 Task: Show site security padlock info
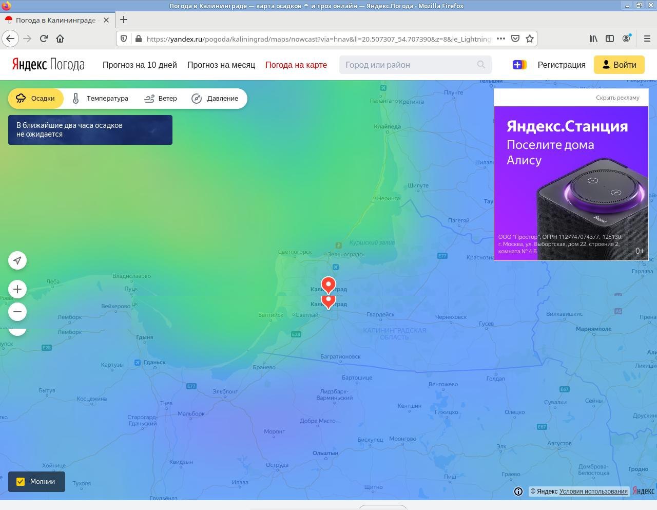point(138,39)
